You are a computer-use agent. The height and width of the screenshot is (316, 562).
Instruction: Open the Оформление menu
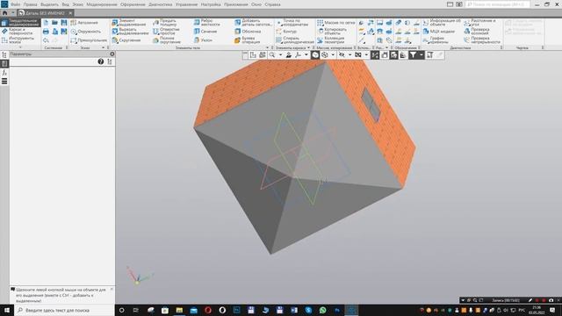click(x=133, y=4)
